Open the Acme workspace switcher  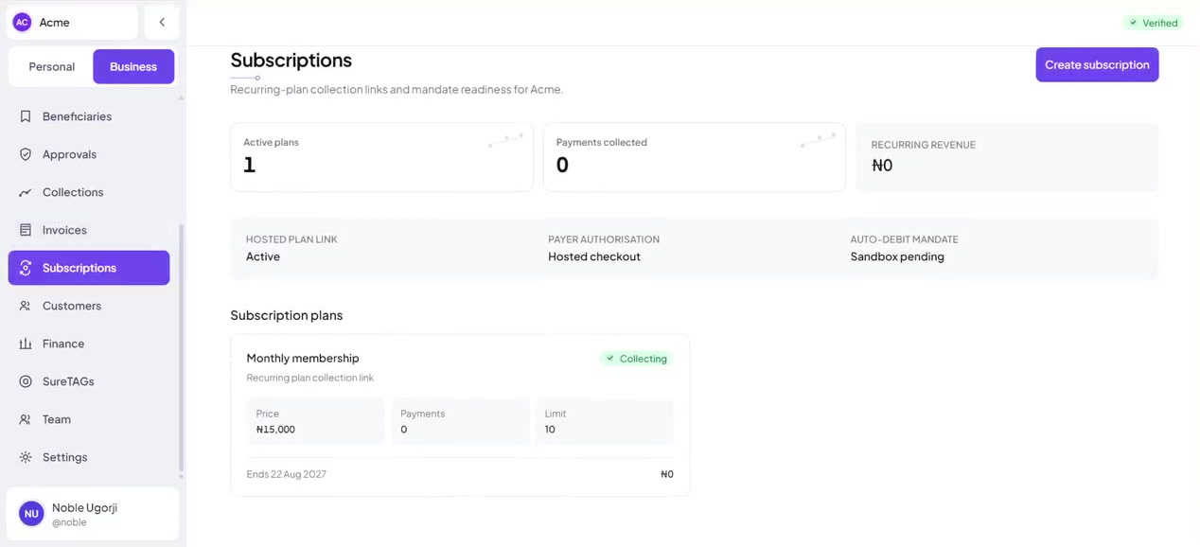pos(72,22)
